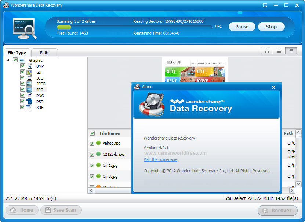305x222 pixels.
Task: Click the green scan progress bar
Action: pos(64,27)
